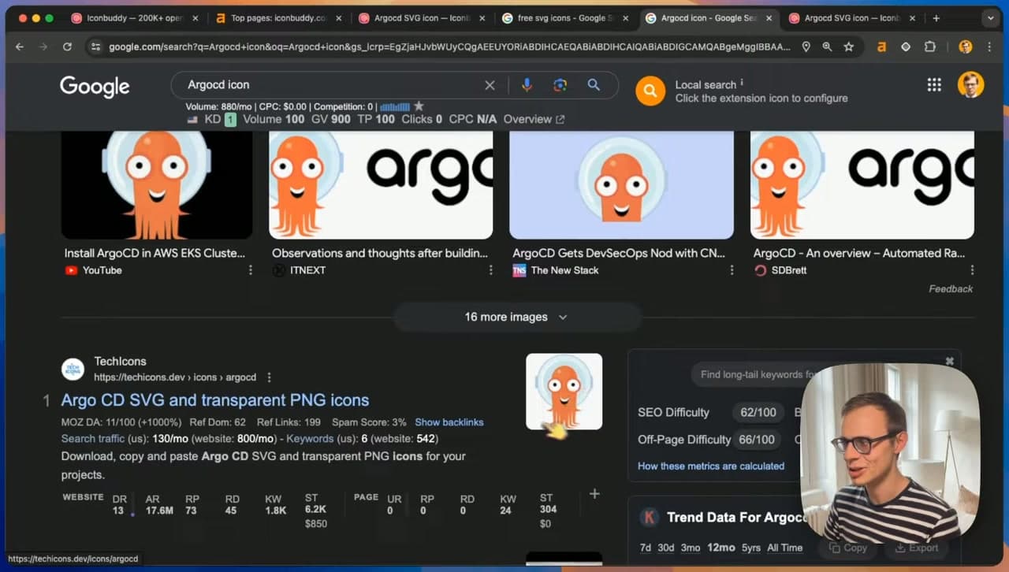Switch to free svg icons Google tab
This screenshot has height=572, width=1009.
point(565,18)
